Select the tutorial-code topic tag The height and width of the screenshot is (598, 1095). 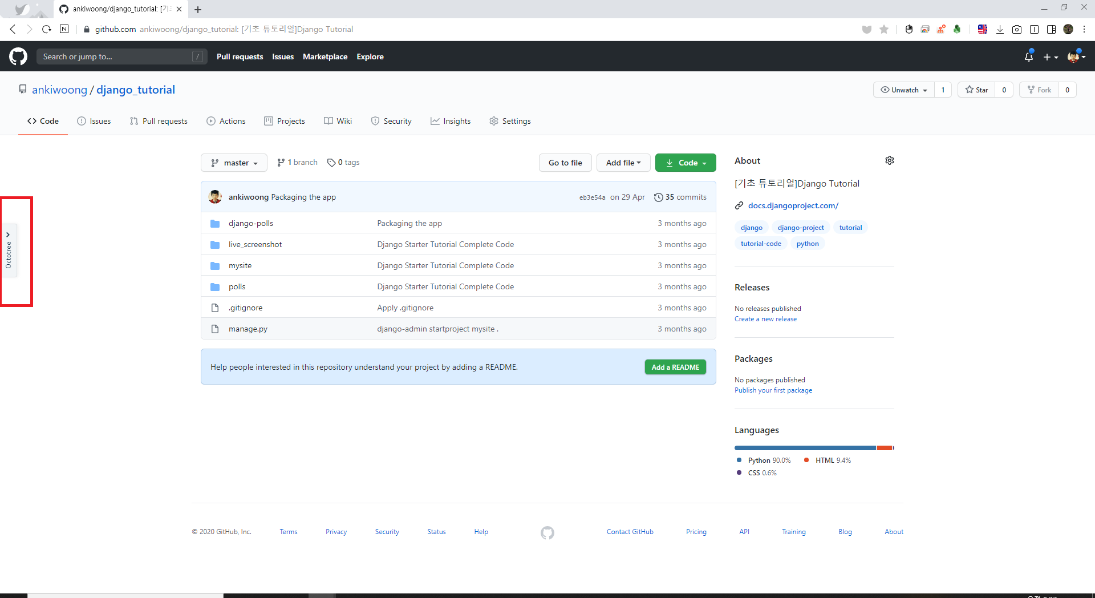[x=761, y=244]
